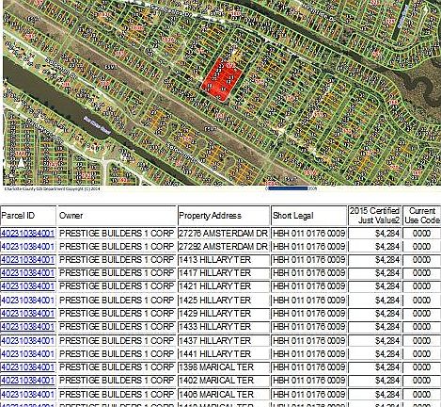Open parcel ID link for 1413 Hillary Ter
The height and width of the screenshot is (407, 441).
pyautogui.click(x=27, y=260)
